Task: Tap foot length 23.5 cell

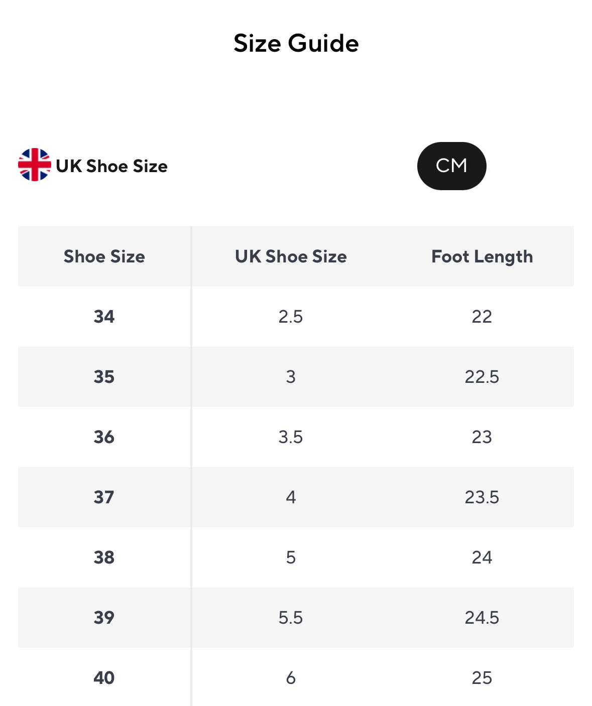Action: (x=482, y=497)
